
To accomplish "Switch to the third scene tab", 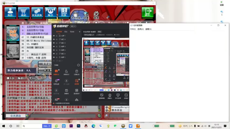I will (72, 32).
